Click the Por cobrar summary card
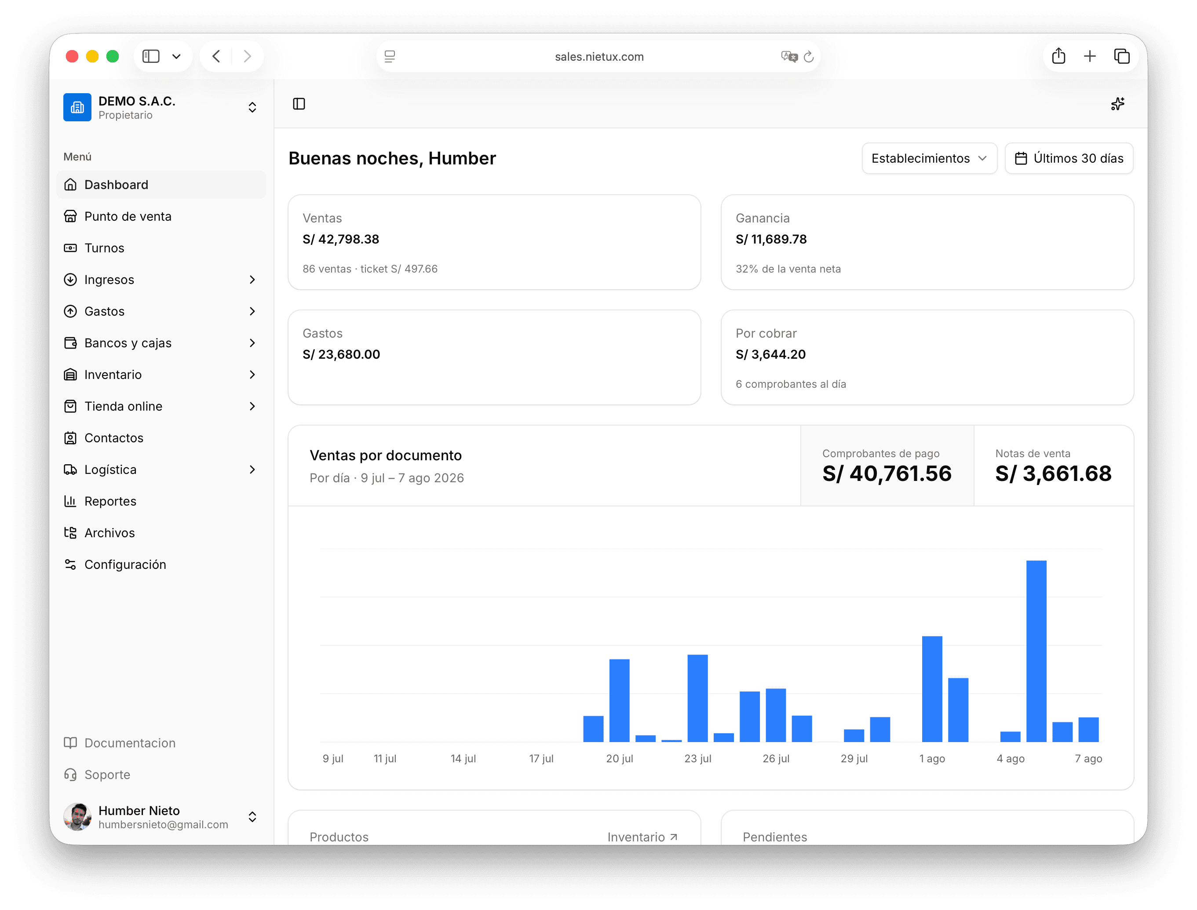The height and width of the screenshot is (910, 1197). pyautogui.click(x=927, y=357)
